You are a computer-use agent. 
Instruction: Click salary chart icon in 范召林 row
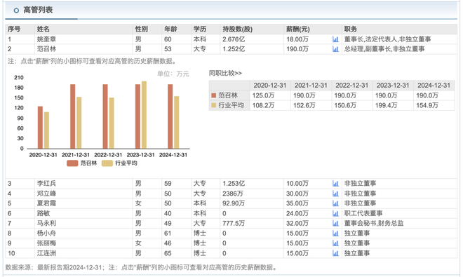coord(335,49)
